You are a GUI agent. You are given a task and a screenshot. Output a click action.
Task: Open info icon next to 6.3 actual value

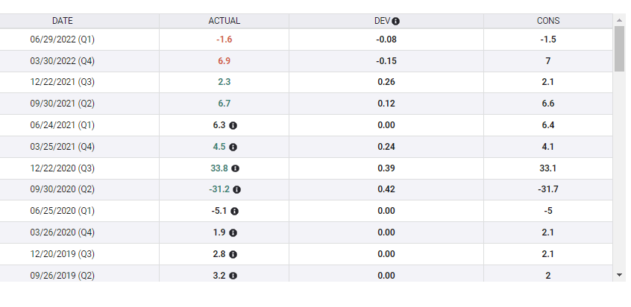click(x=233, y=125)
